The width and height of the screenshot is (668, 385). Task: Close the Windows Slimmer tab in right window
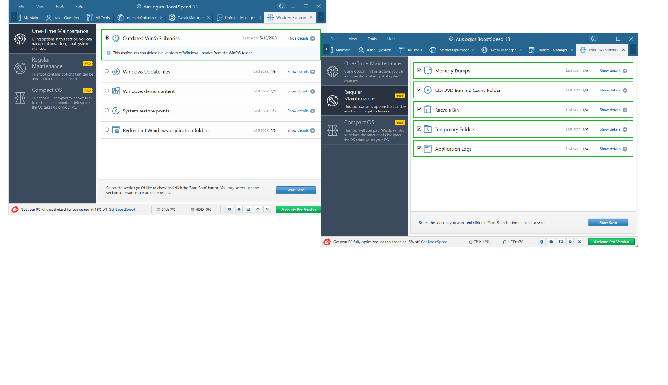point(623,50)
